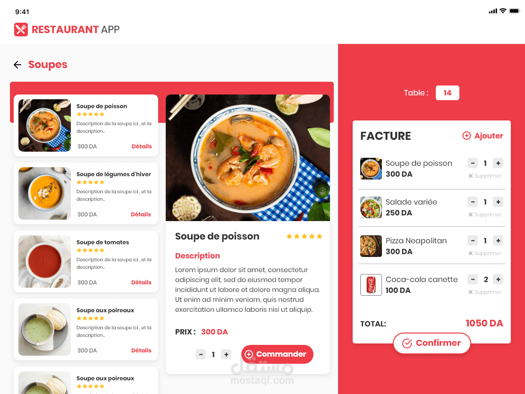Viewport: 525px width, 394px height.
Task: Remove Soupe de poisson via Supprimer
Action: 485,176
